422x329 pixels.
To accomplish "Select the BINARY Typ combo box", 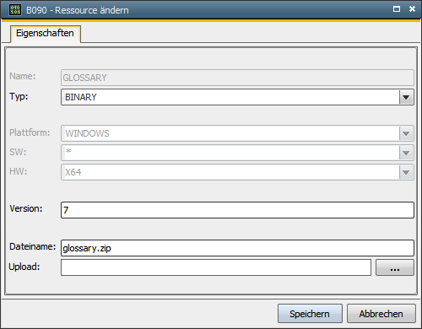I will [237, 97].
